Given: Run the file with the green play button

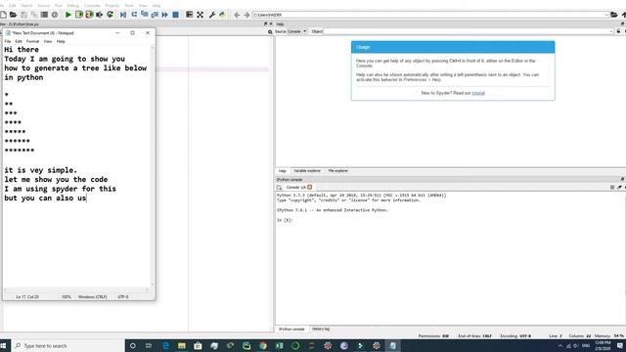Looking at the screenshot, I should pyautogui.click(x=68, y=15).
